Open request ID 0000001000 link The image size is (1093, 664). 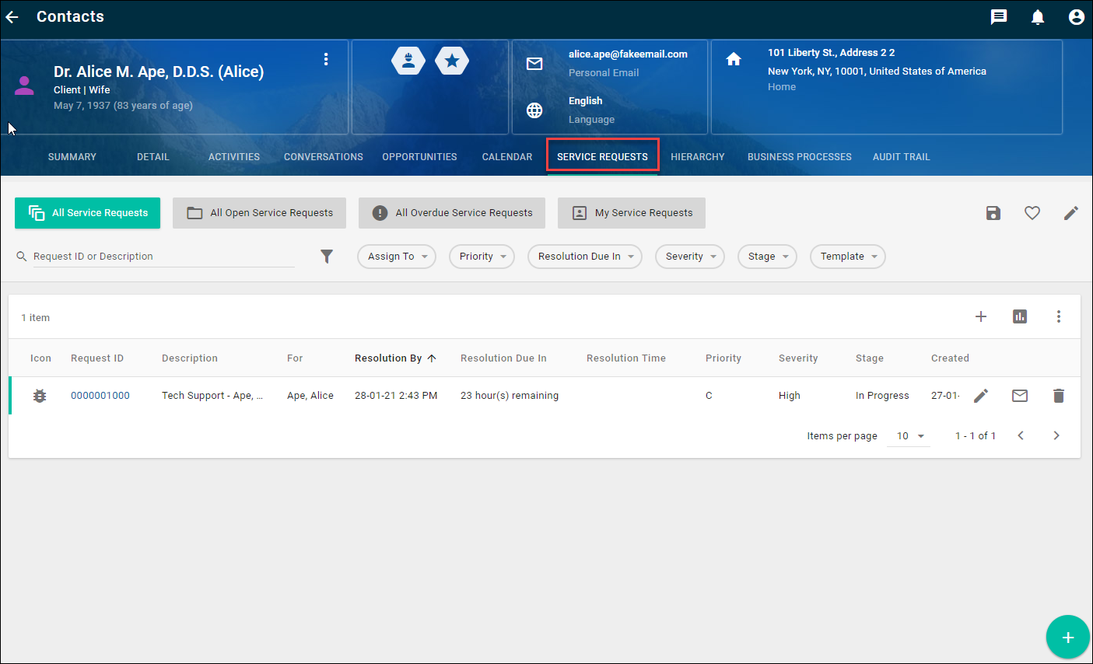click(100, 396)
